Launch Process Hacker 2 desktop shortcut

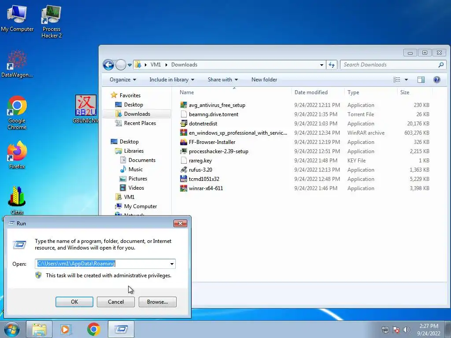(51, 22)
